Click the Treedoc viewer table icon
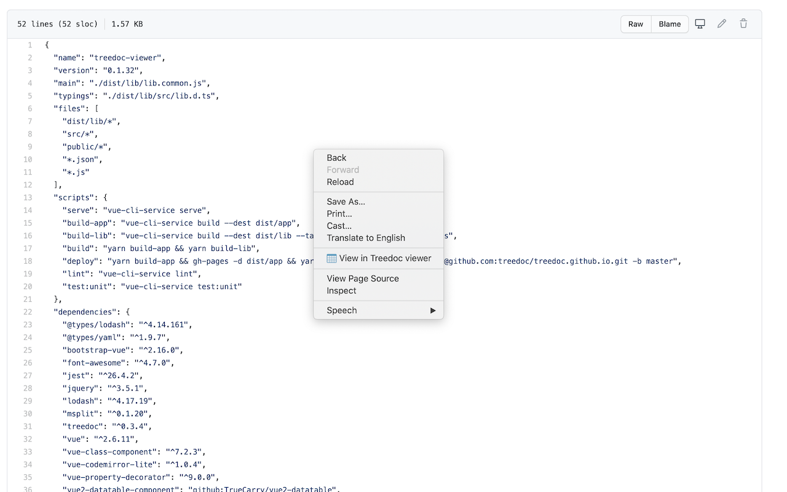 331,258
